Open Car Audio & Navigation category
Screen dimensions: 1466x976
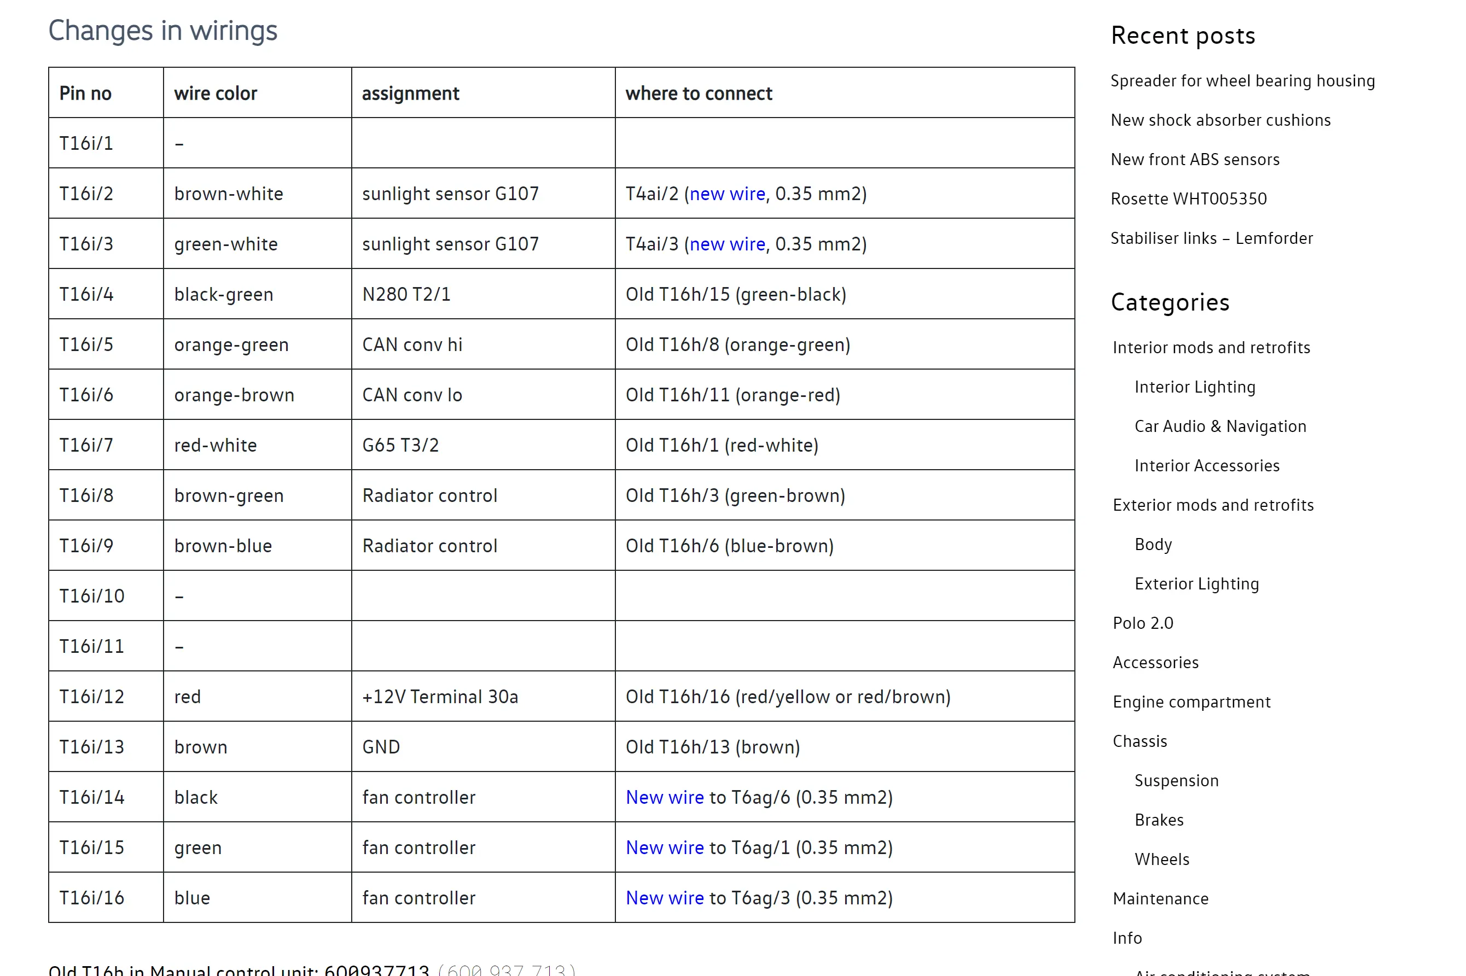click(1220, 426)
